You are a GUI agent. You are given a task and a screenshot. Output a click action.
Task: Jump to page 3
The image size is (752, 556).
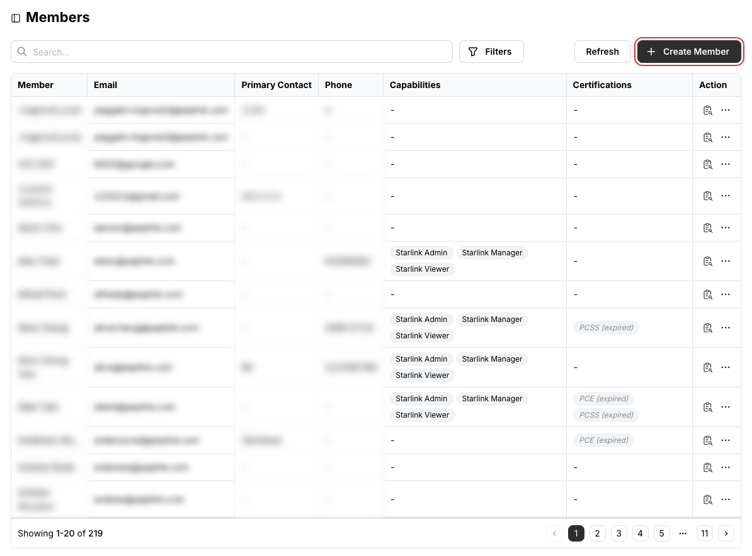click(618, 533)
